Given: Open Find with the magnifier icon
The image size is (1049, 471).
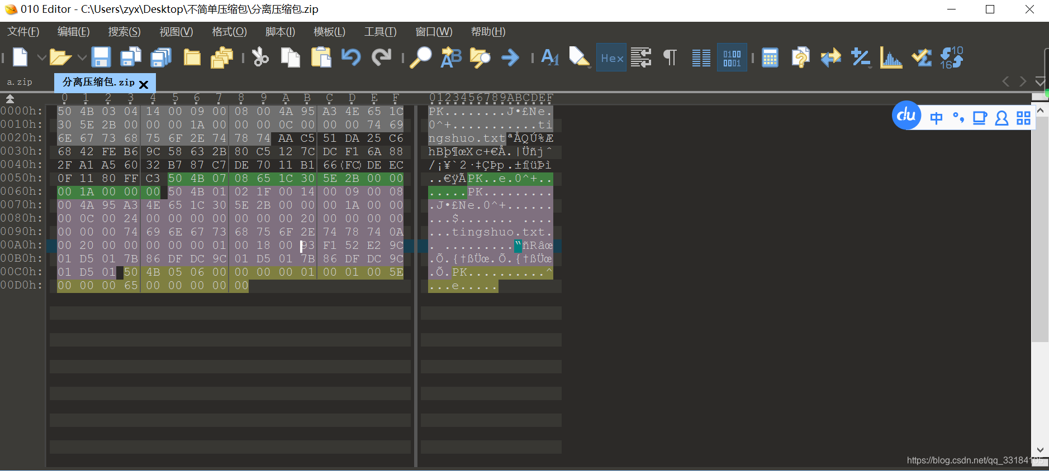Looking at the screenshot, I should (421, 57).
